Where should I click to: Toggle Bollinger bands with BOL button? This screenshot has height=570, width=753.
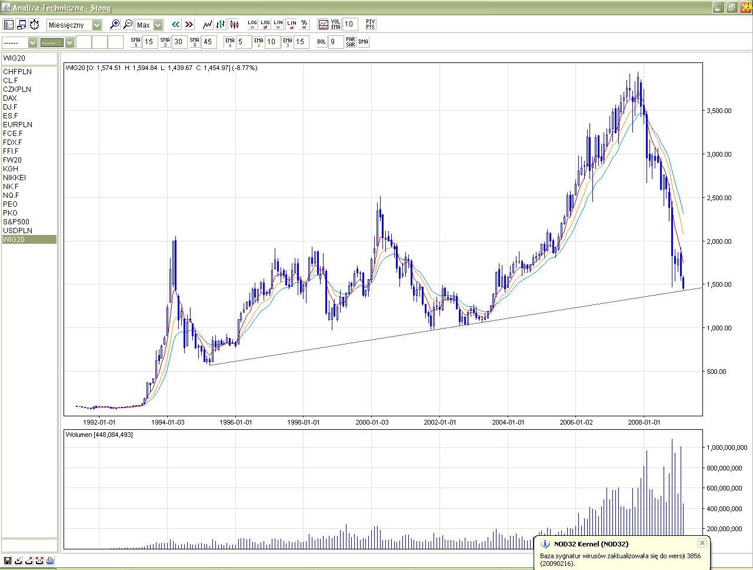(x=321, y=42)
